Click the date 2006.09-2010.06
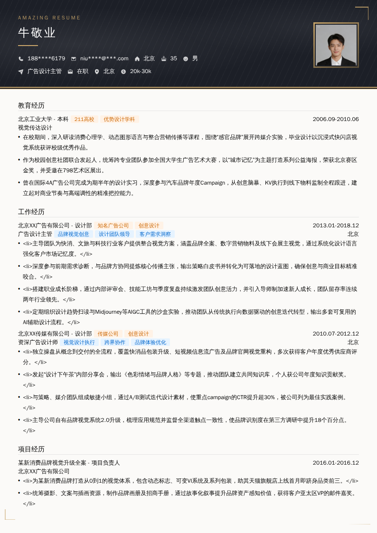 coord(336,119)
